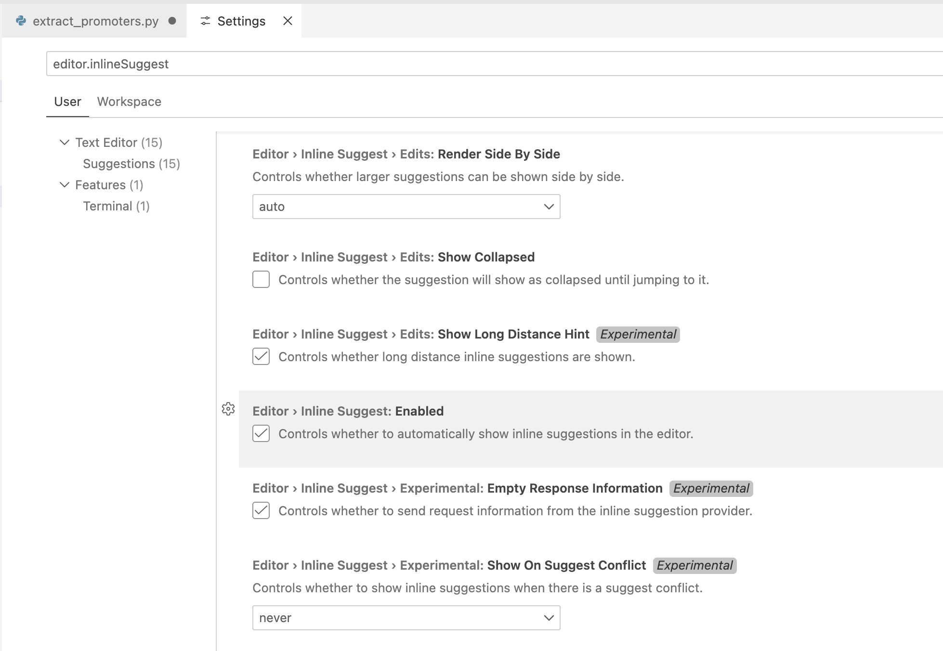Select Terminal (1) in settings tree
The height and width of the screenshot is (651, 943).
pyautogui.click(x=116, y=206)
